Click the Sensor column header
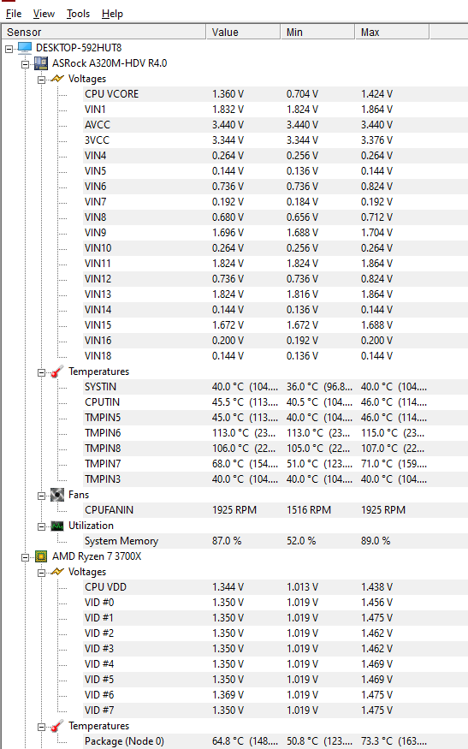 (x=104, y=32)
